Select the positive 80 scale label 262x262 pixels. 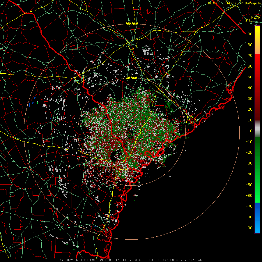250,45
